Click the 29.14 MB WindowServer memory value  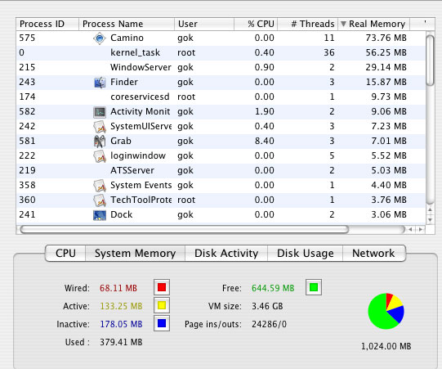(386, 67)
